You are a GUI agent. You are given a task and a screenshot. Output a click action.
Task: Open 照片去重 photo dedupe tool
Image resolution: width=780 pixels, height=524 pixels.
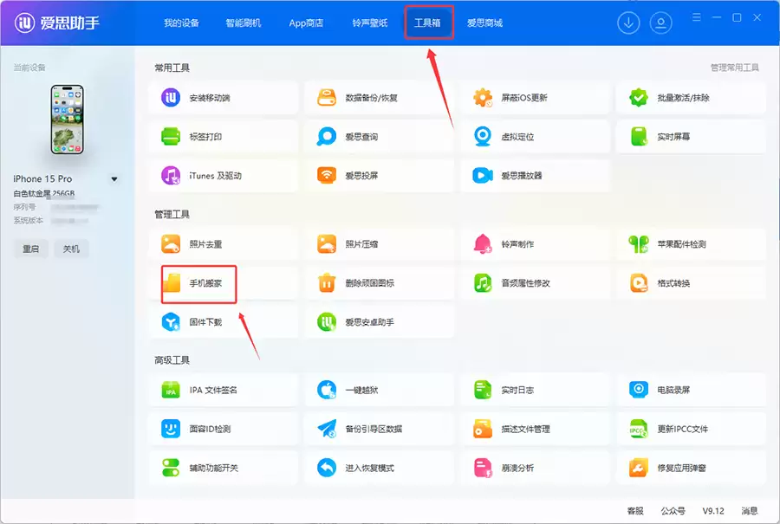point(224,244)
